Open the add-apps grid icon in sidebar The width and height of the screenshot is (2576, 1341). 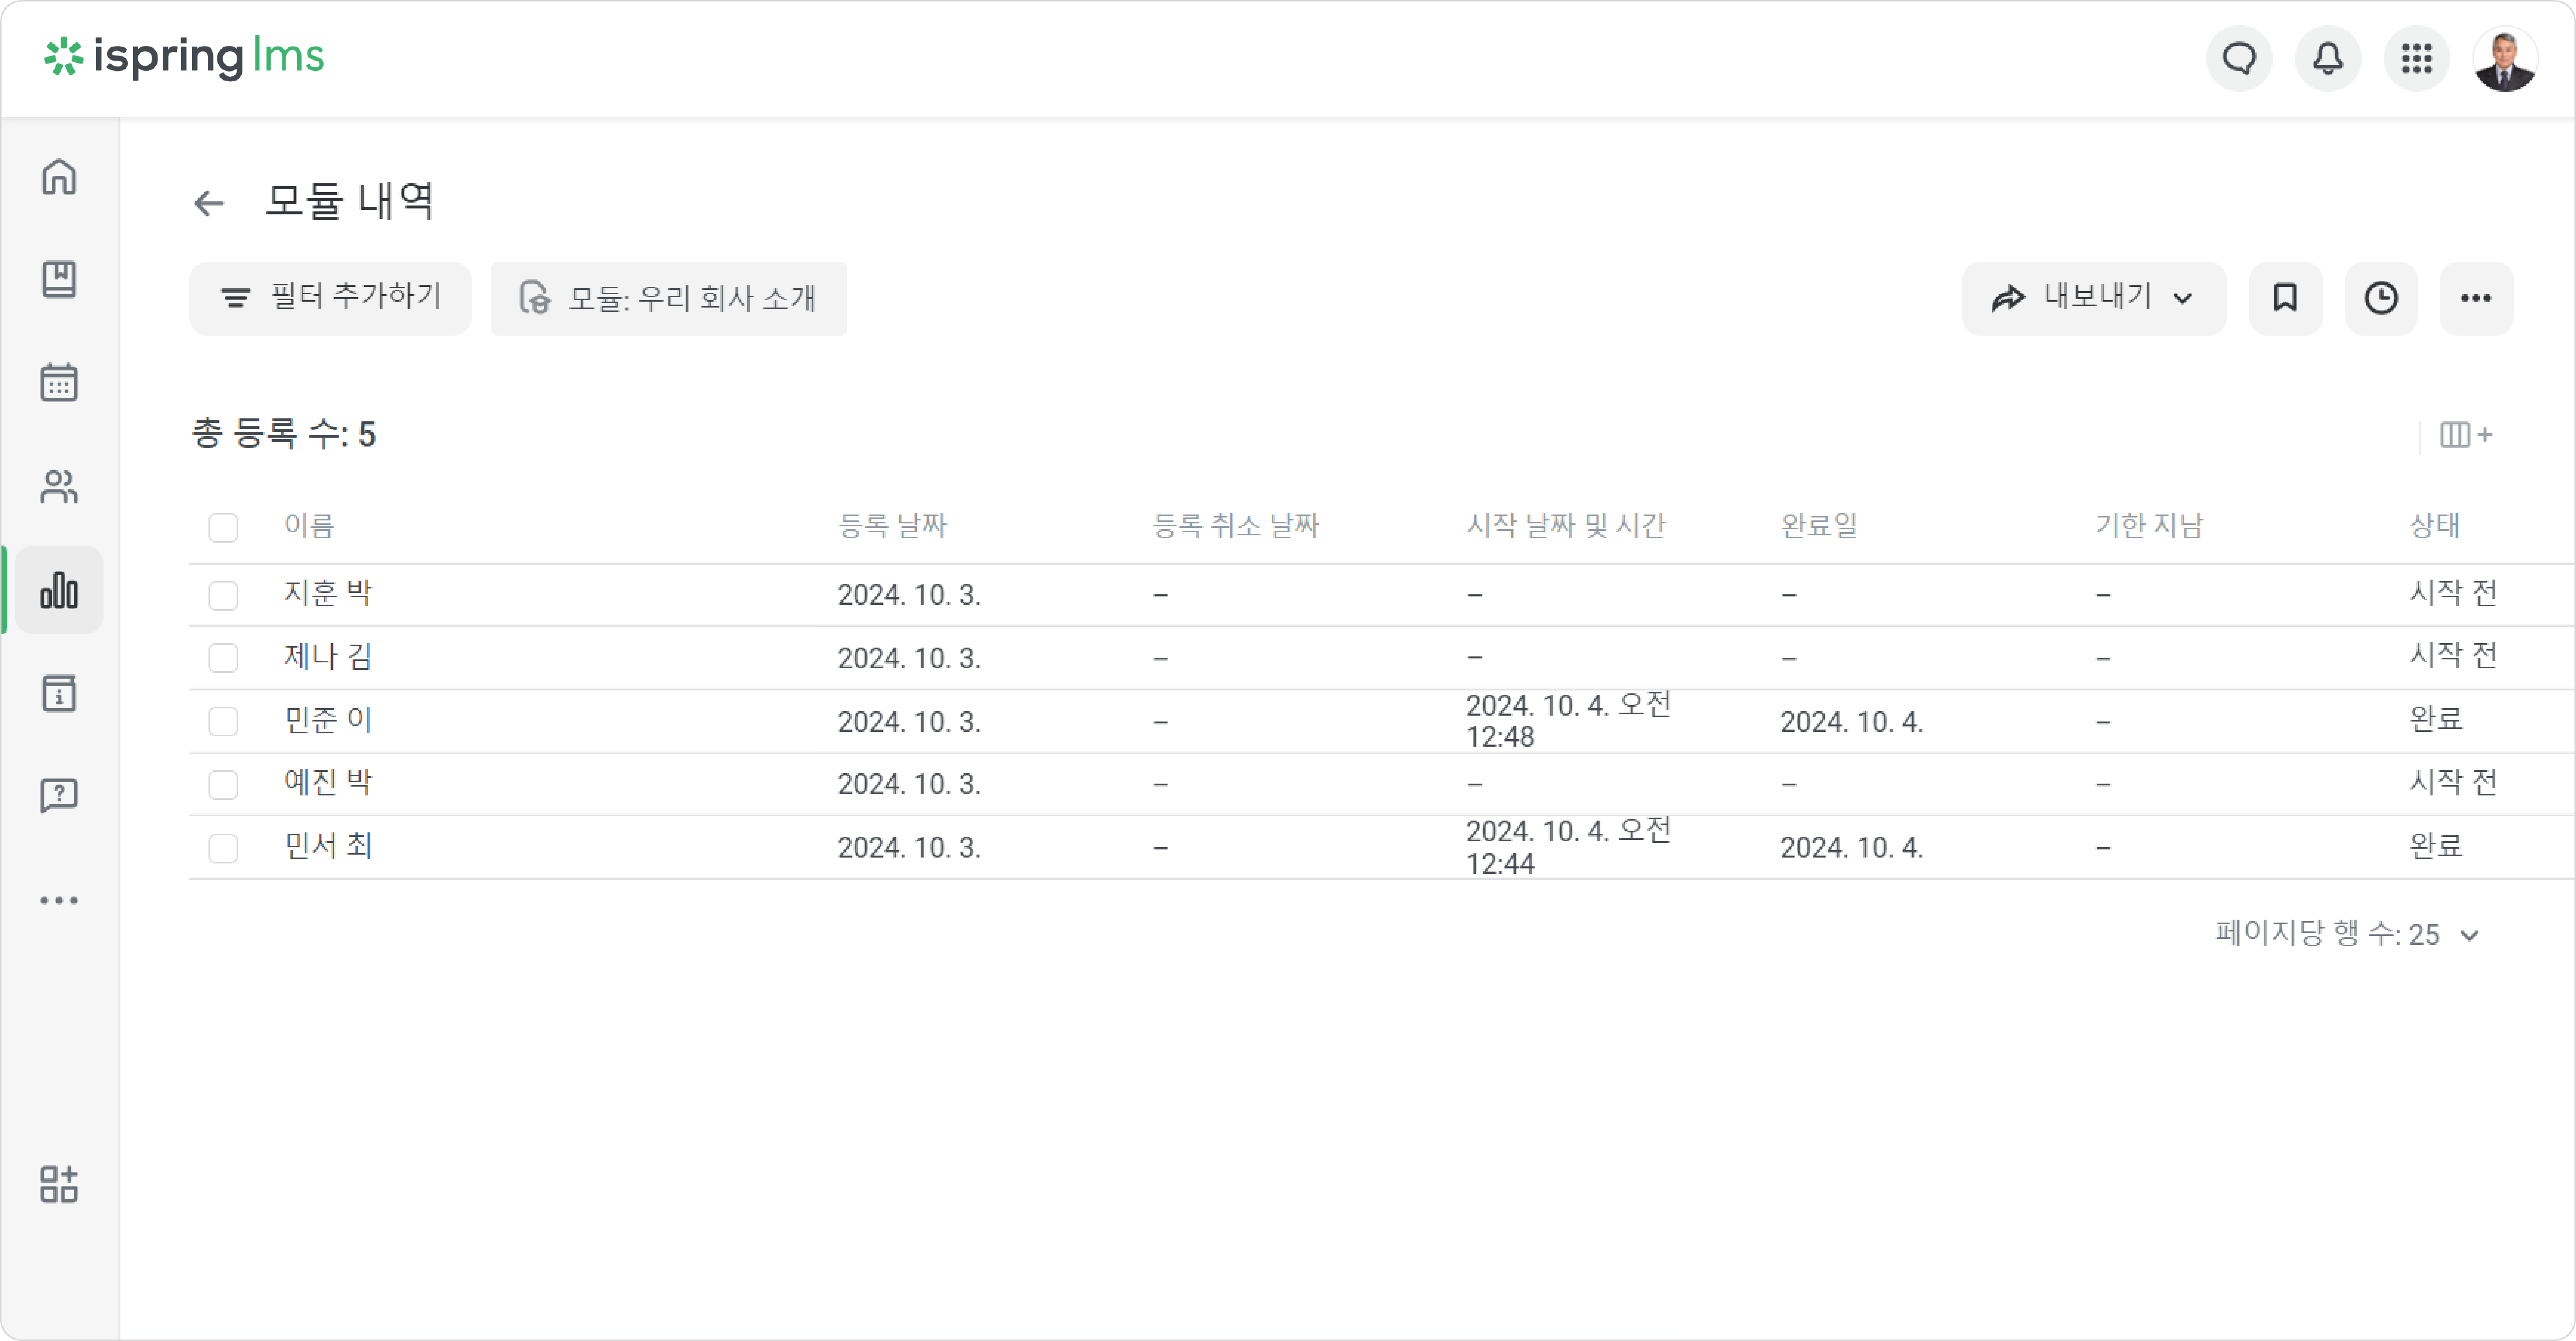pyautogui.click(x=59, y=1184)
